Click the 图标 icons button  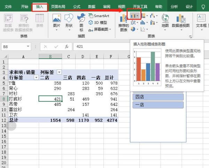click(81, 22)
